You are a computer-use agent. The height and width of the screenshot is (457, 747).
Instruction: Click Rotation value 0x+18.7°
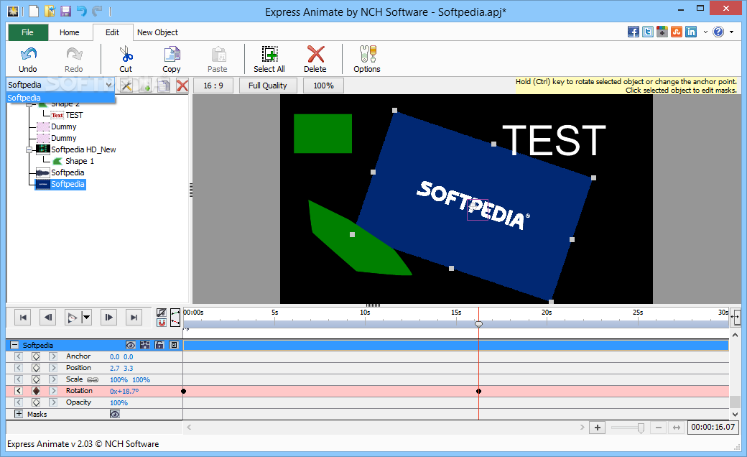click(x=124, y=391)
